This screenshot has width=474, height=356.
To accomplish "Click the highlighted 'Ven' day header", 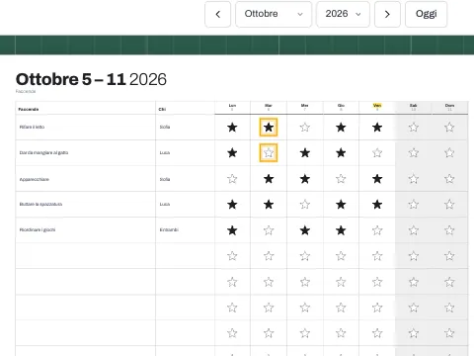I will (377, 107).
